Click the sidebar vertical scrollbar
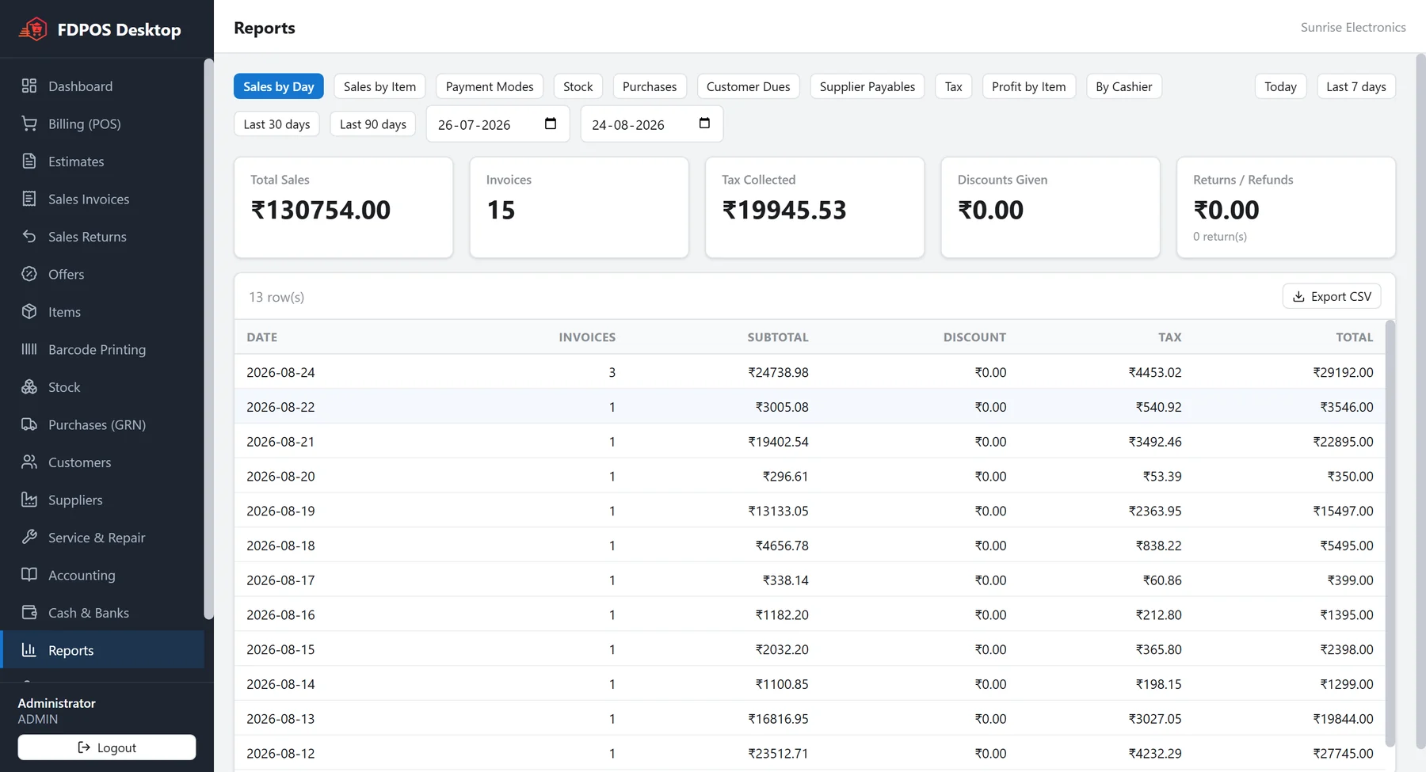 coord(208,339)
